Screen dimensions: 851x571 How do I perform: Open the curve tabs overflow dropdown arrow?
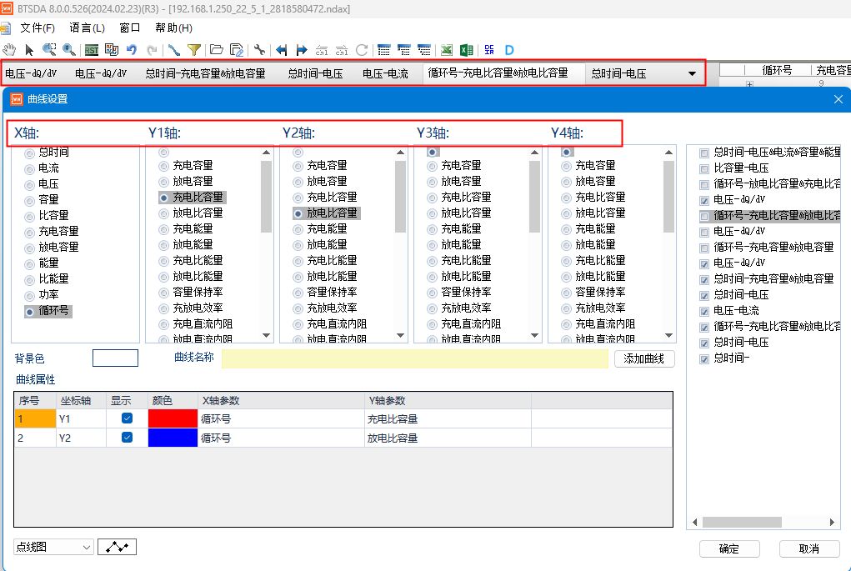pyautogui.click(x=692, y=73)
